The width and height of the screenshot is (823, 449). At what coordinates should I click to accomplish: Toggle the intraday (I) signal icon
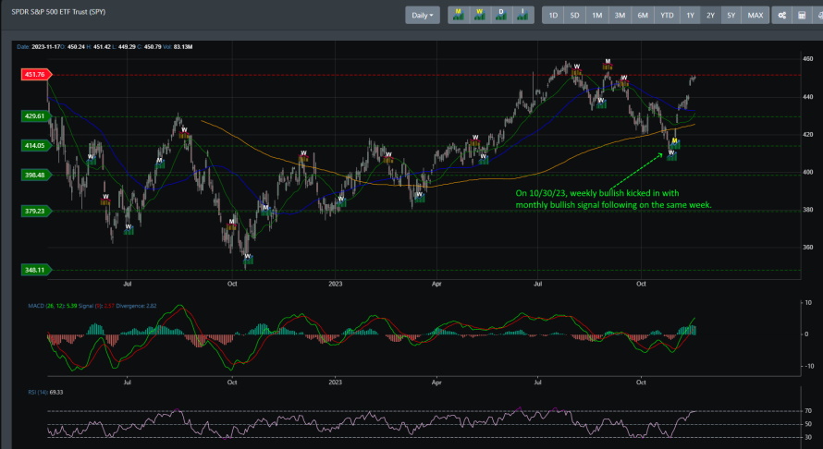click(522, 15)
